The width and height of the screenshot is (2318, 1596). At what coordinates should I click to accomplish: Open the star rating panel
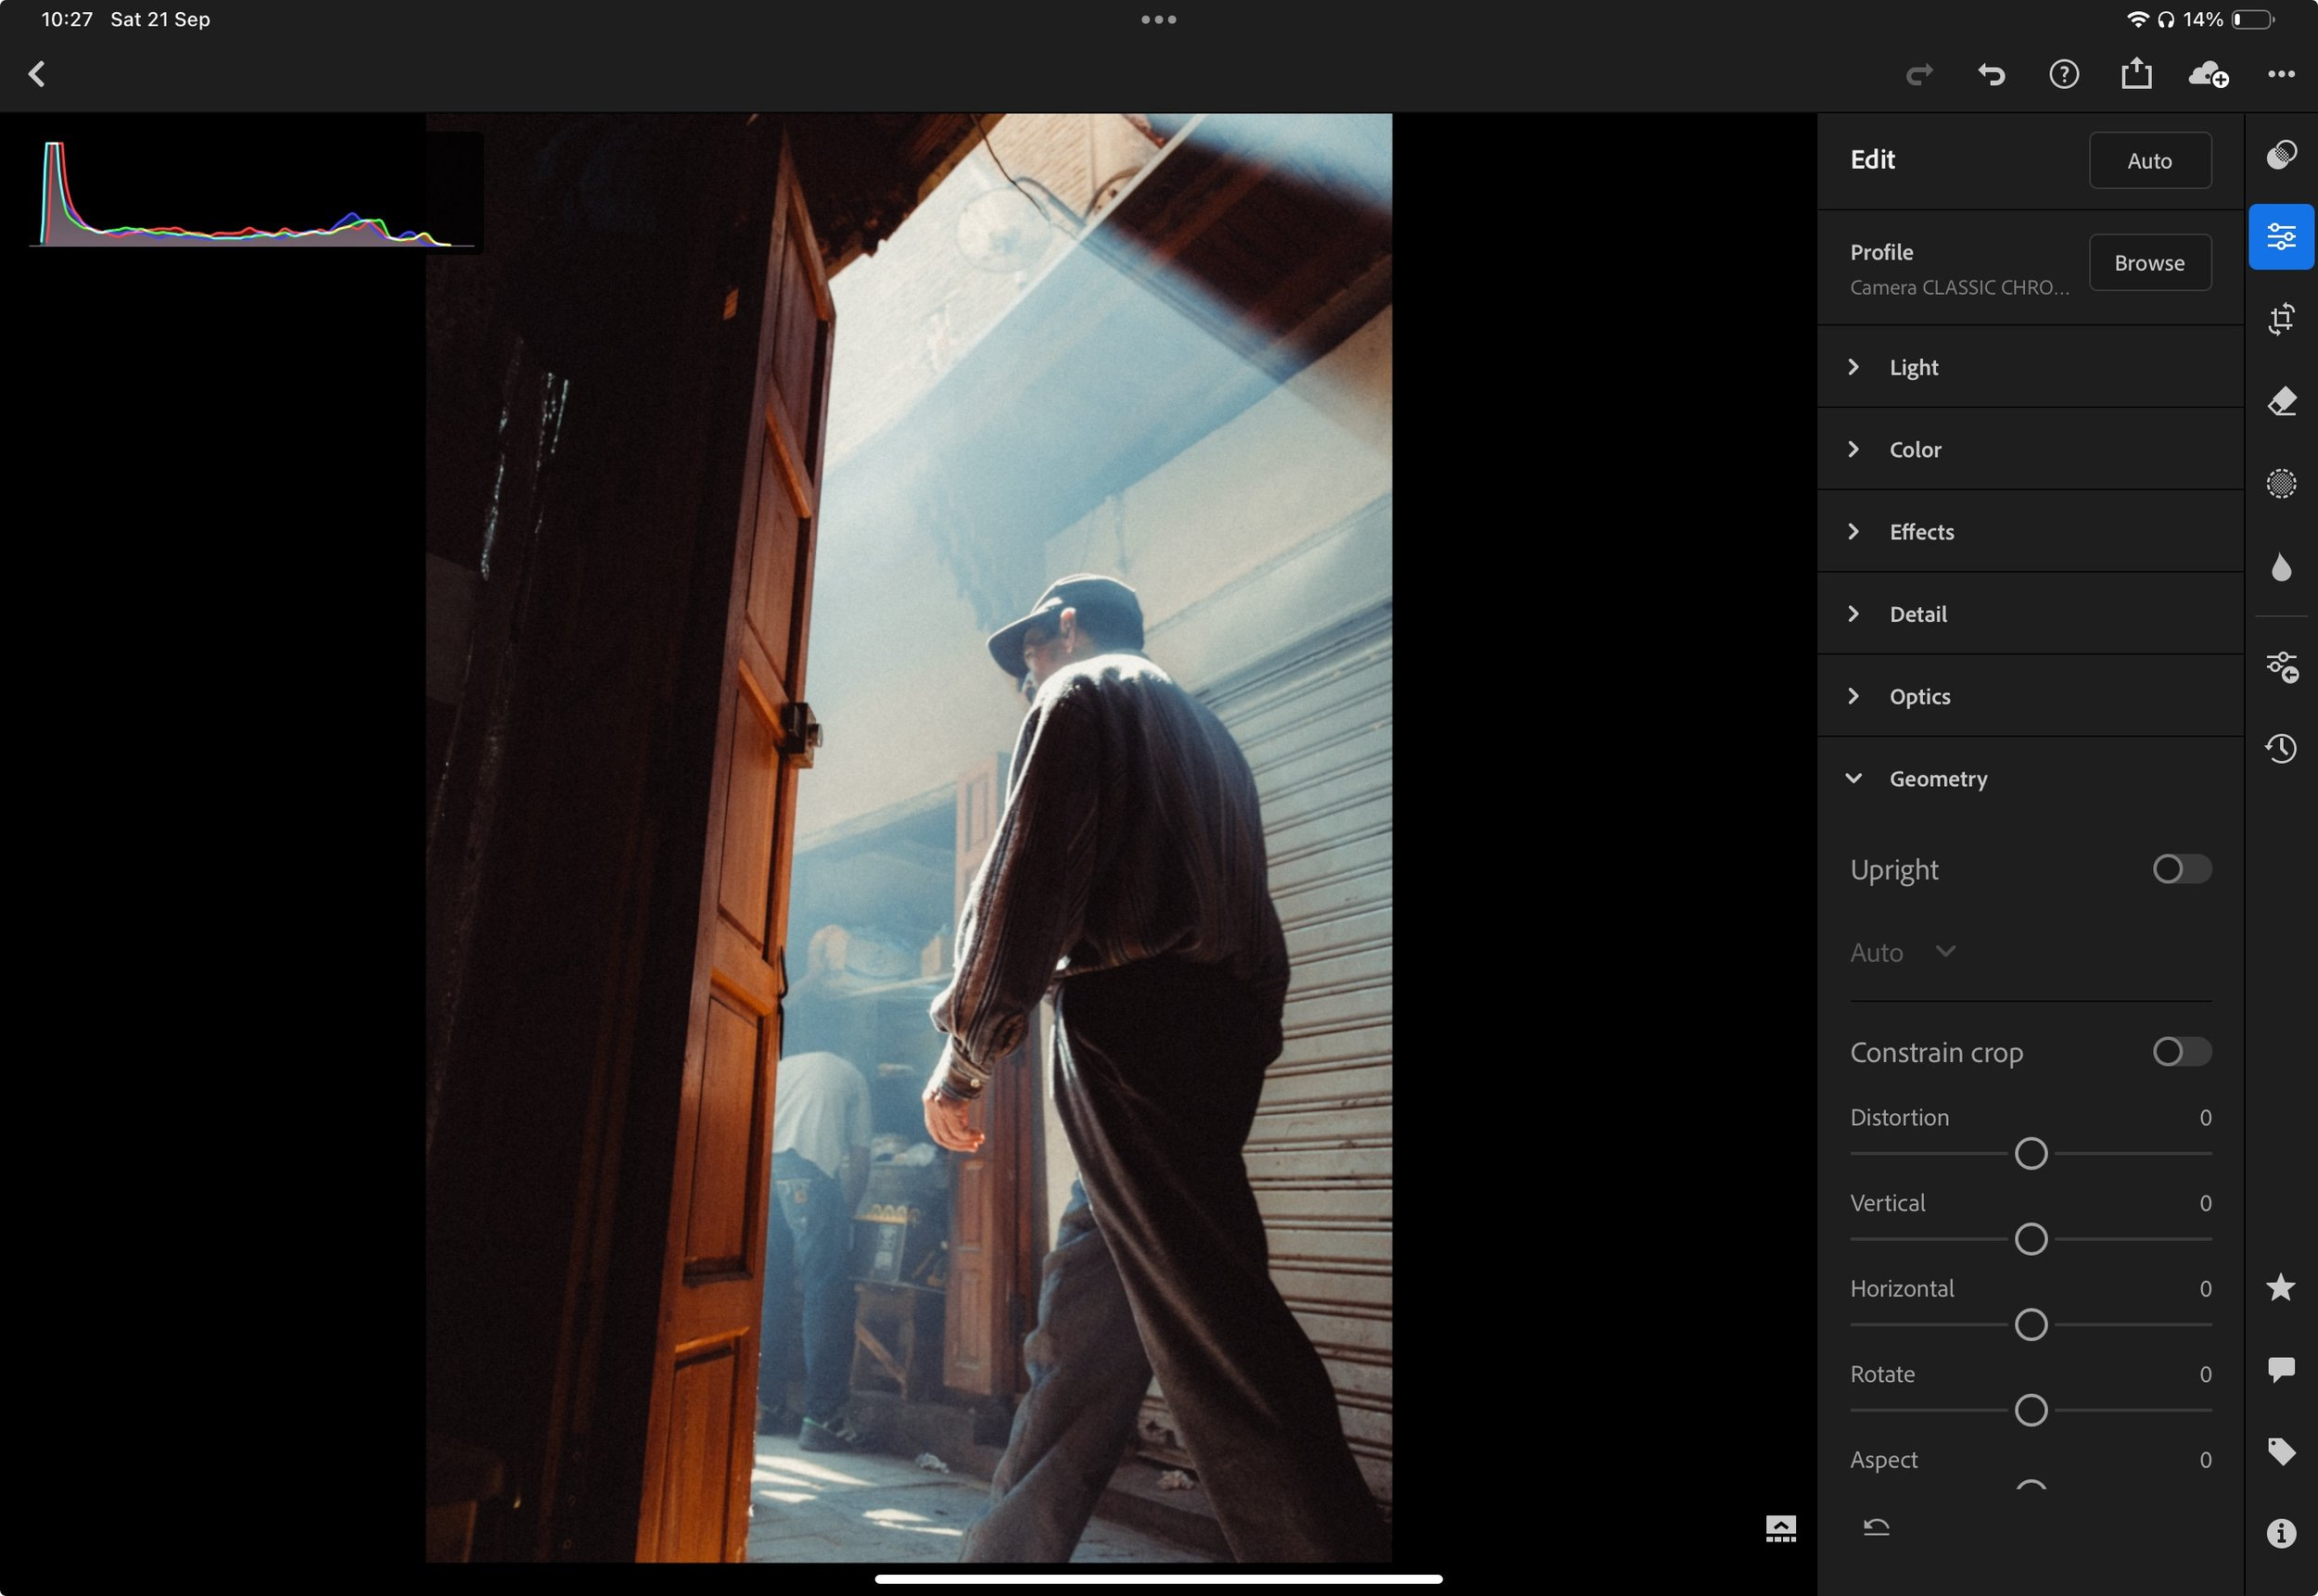(2280, 1287)
